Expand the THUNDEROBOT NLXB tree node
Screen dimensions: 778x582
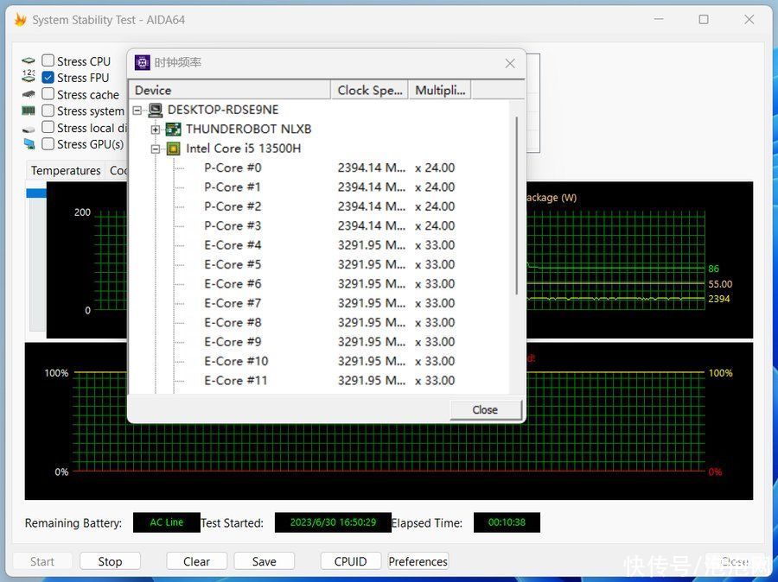coord(156,130)
